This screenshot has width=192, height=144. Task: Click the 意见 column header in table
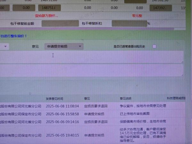click(87, 99)
